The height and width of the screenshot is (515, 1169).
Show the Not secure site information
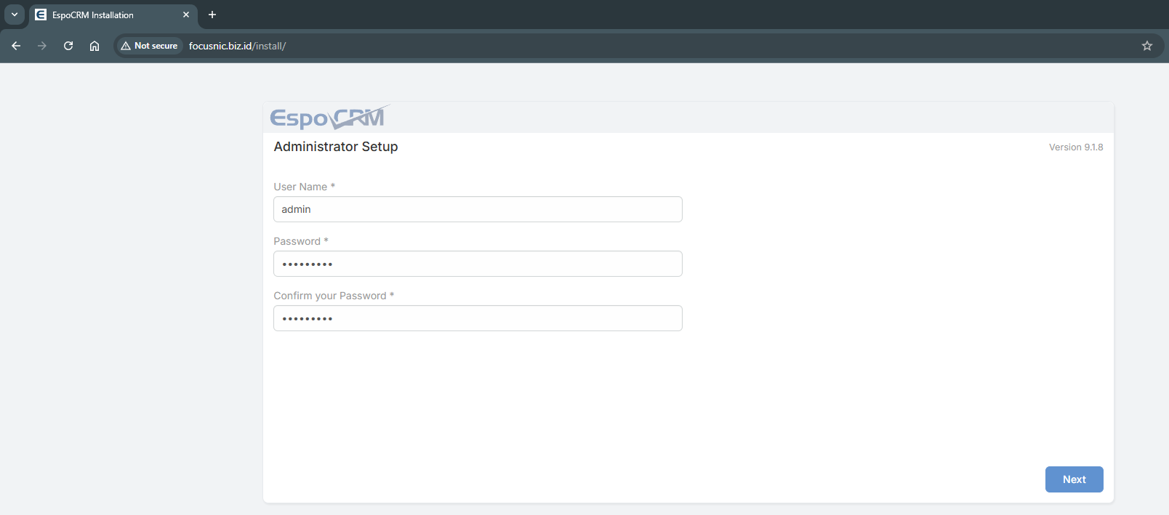tap(155, 46)
